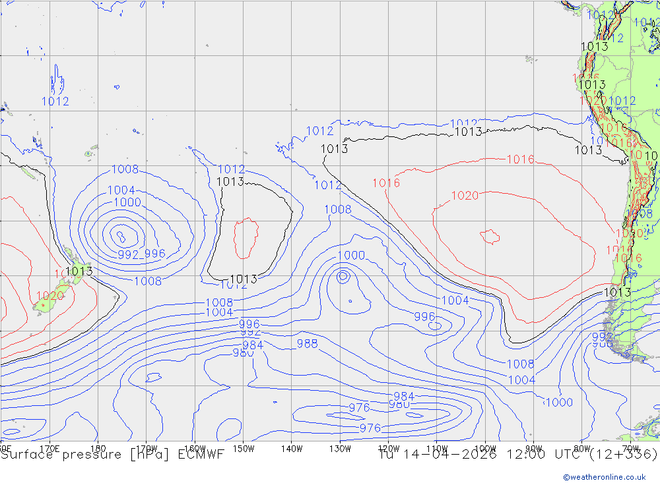Viewport: 660px width, 483px height.
Task: Click the 130W longitude axis label
Action: tap(340, 449)
